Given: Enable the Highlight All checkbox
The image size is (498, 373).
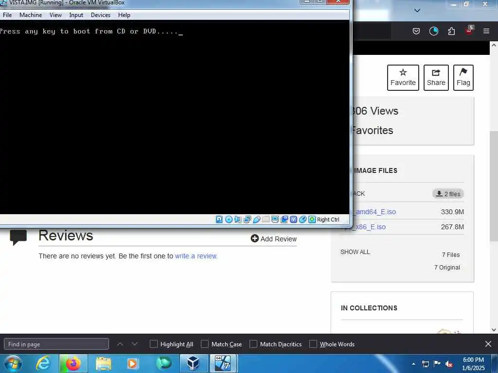Looking at the screenshot, I should [153, 344].
